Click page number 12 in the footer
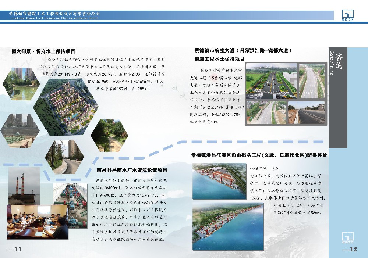 pos(350,250)
